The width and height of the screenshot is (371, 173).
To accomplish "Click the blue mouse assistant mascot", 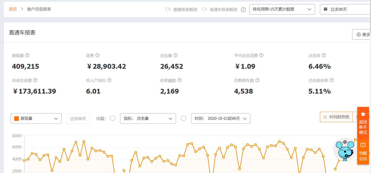I will click(344, 150).
